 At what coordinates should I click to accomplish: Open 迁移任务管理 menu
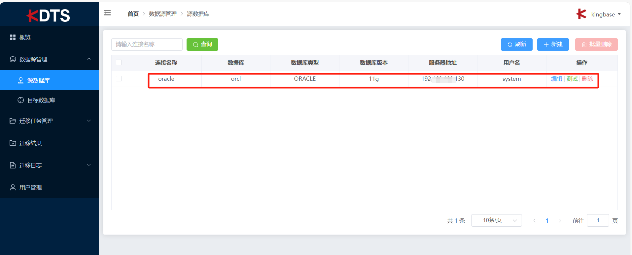[50, 121]
